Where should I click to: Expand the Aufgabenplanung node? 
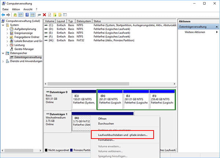[x=8, y=29]
